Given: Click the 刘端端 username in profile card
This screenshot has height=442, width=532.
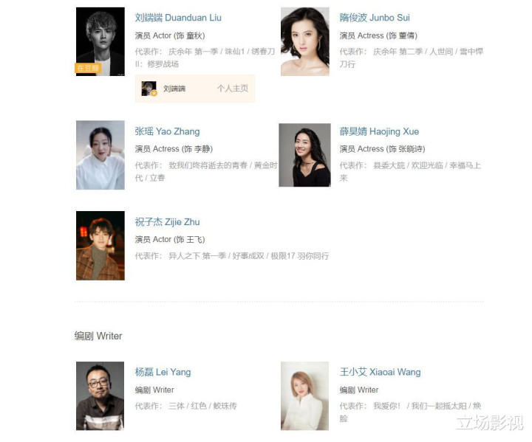Looking at the screenshot, I should point(174,89).
